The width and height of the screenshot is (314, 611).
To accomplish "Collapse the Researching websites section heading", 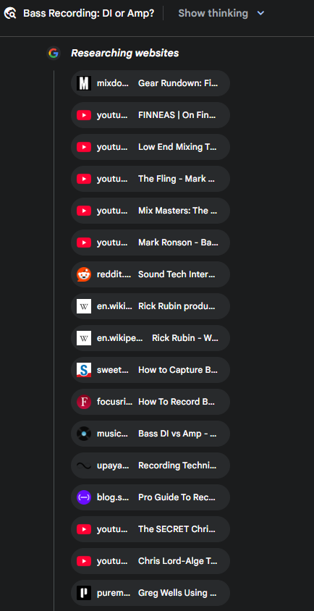I will tap(124, 53).
